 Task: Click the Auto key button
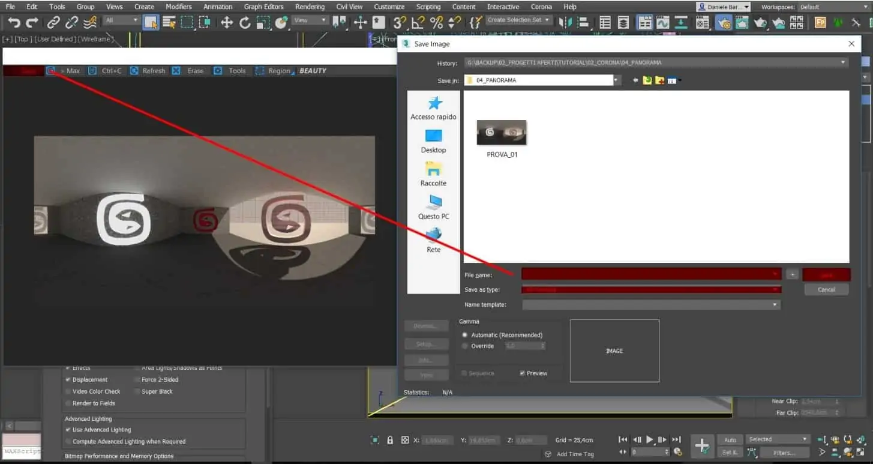coord(730,440)
